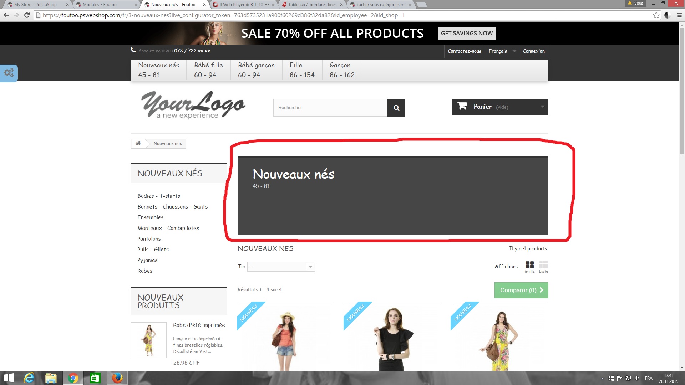Viewport: 685px width, 385px height.
Task: Click the Your Logo store logo
Action: pyautogui.click(x=193, y=104)
